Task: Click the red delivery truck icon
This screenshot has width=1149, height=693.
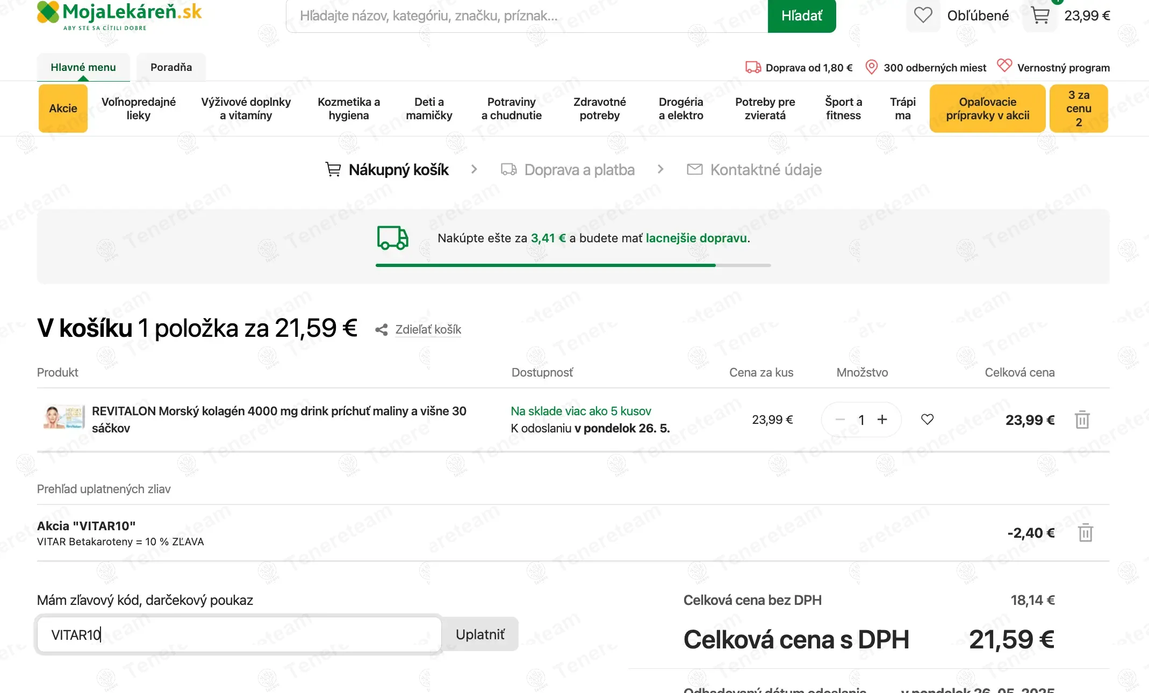Action: (x=753, y=67)
